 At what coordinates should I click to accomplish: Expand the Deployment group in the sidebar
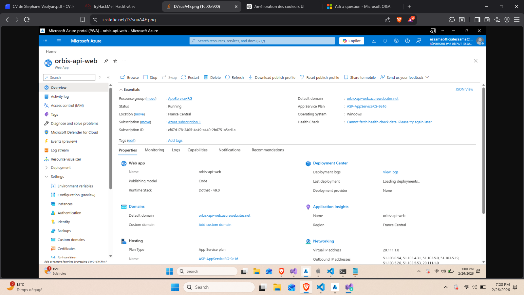47,167
